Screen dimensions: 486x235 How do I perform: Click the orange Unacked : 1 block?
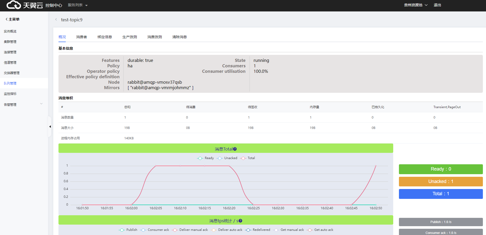(x=441, y=181)
